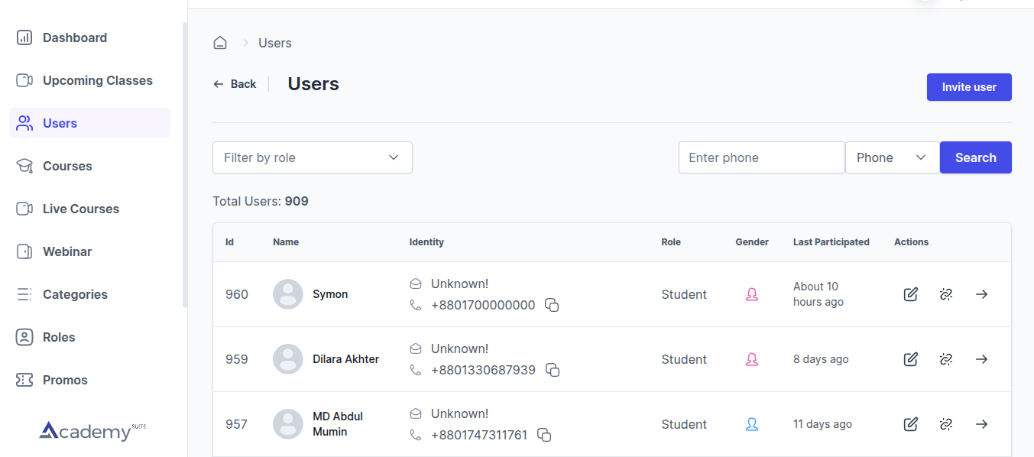Navigate to Live Courses
Screen dimensions: 1034x457
click(80, 209)
